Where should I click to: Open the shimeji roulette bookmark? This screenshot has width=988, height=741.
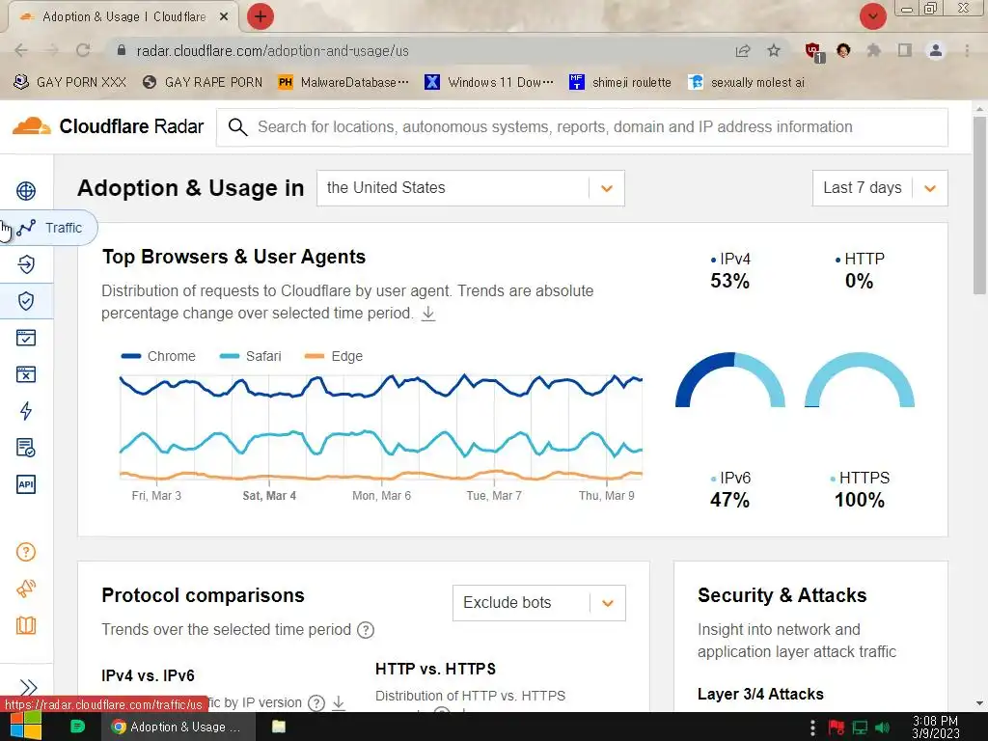coord(620,83)
